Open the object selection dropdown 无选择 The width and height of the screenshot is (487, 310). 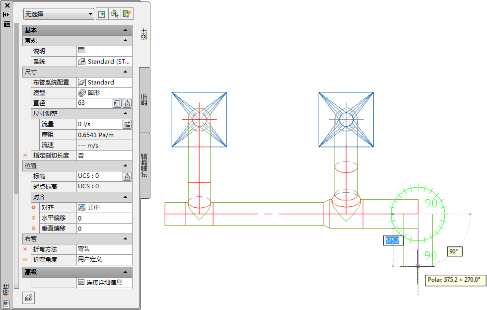[59, 14]
